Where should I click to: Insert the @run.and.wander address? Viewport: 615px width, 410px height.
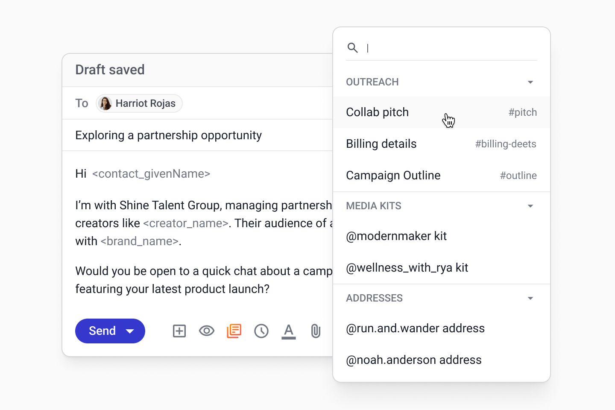tap(442, 328)
